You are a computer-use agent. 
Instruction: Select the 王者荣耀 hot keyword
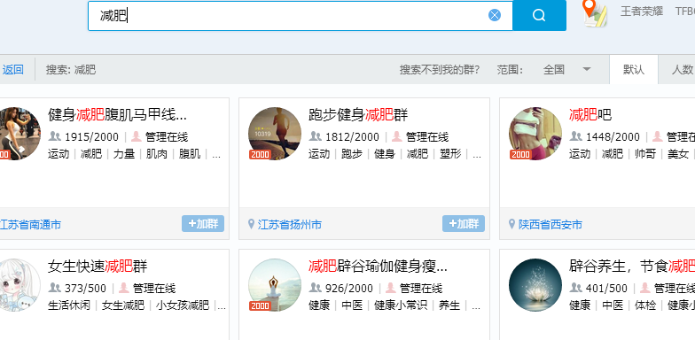[642, 12]
